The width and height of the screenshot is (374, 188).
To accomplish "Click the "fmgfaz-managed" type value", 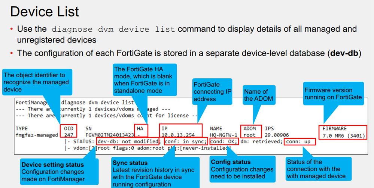I will (37, 135).
